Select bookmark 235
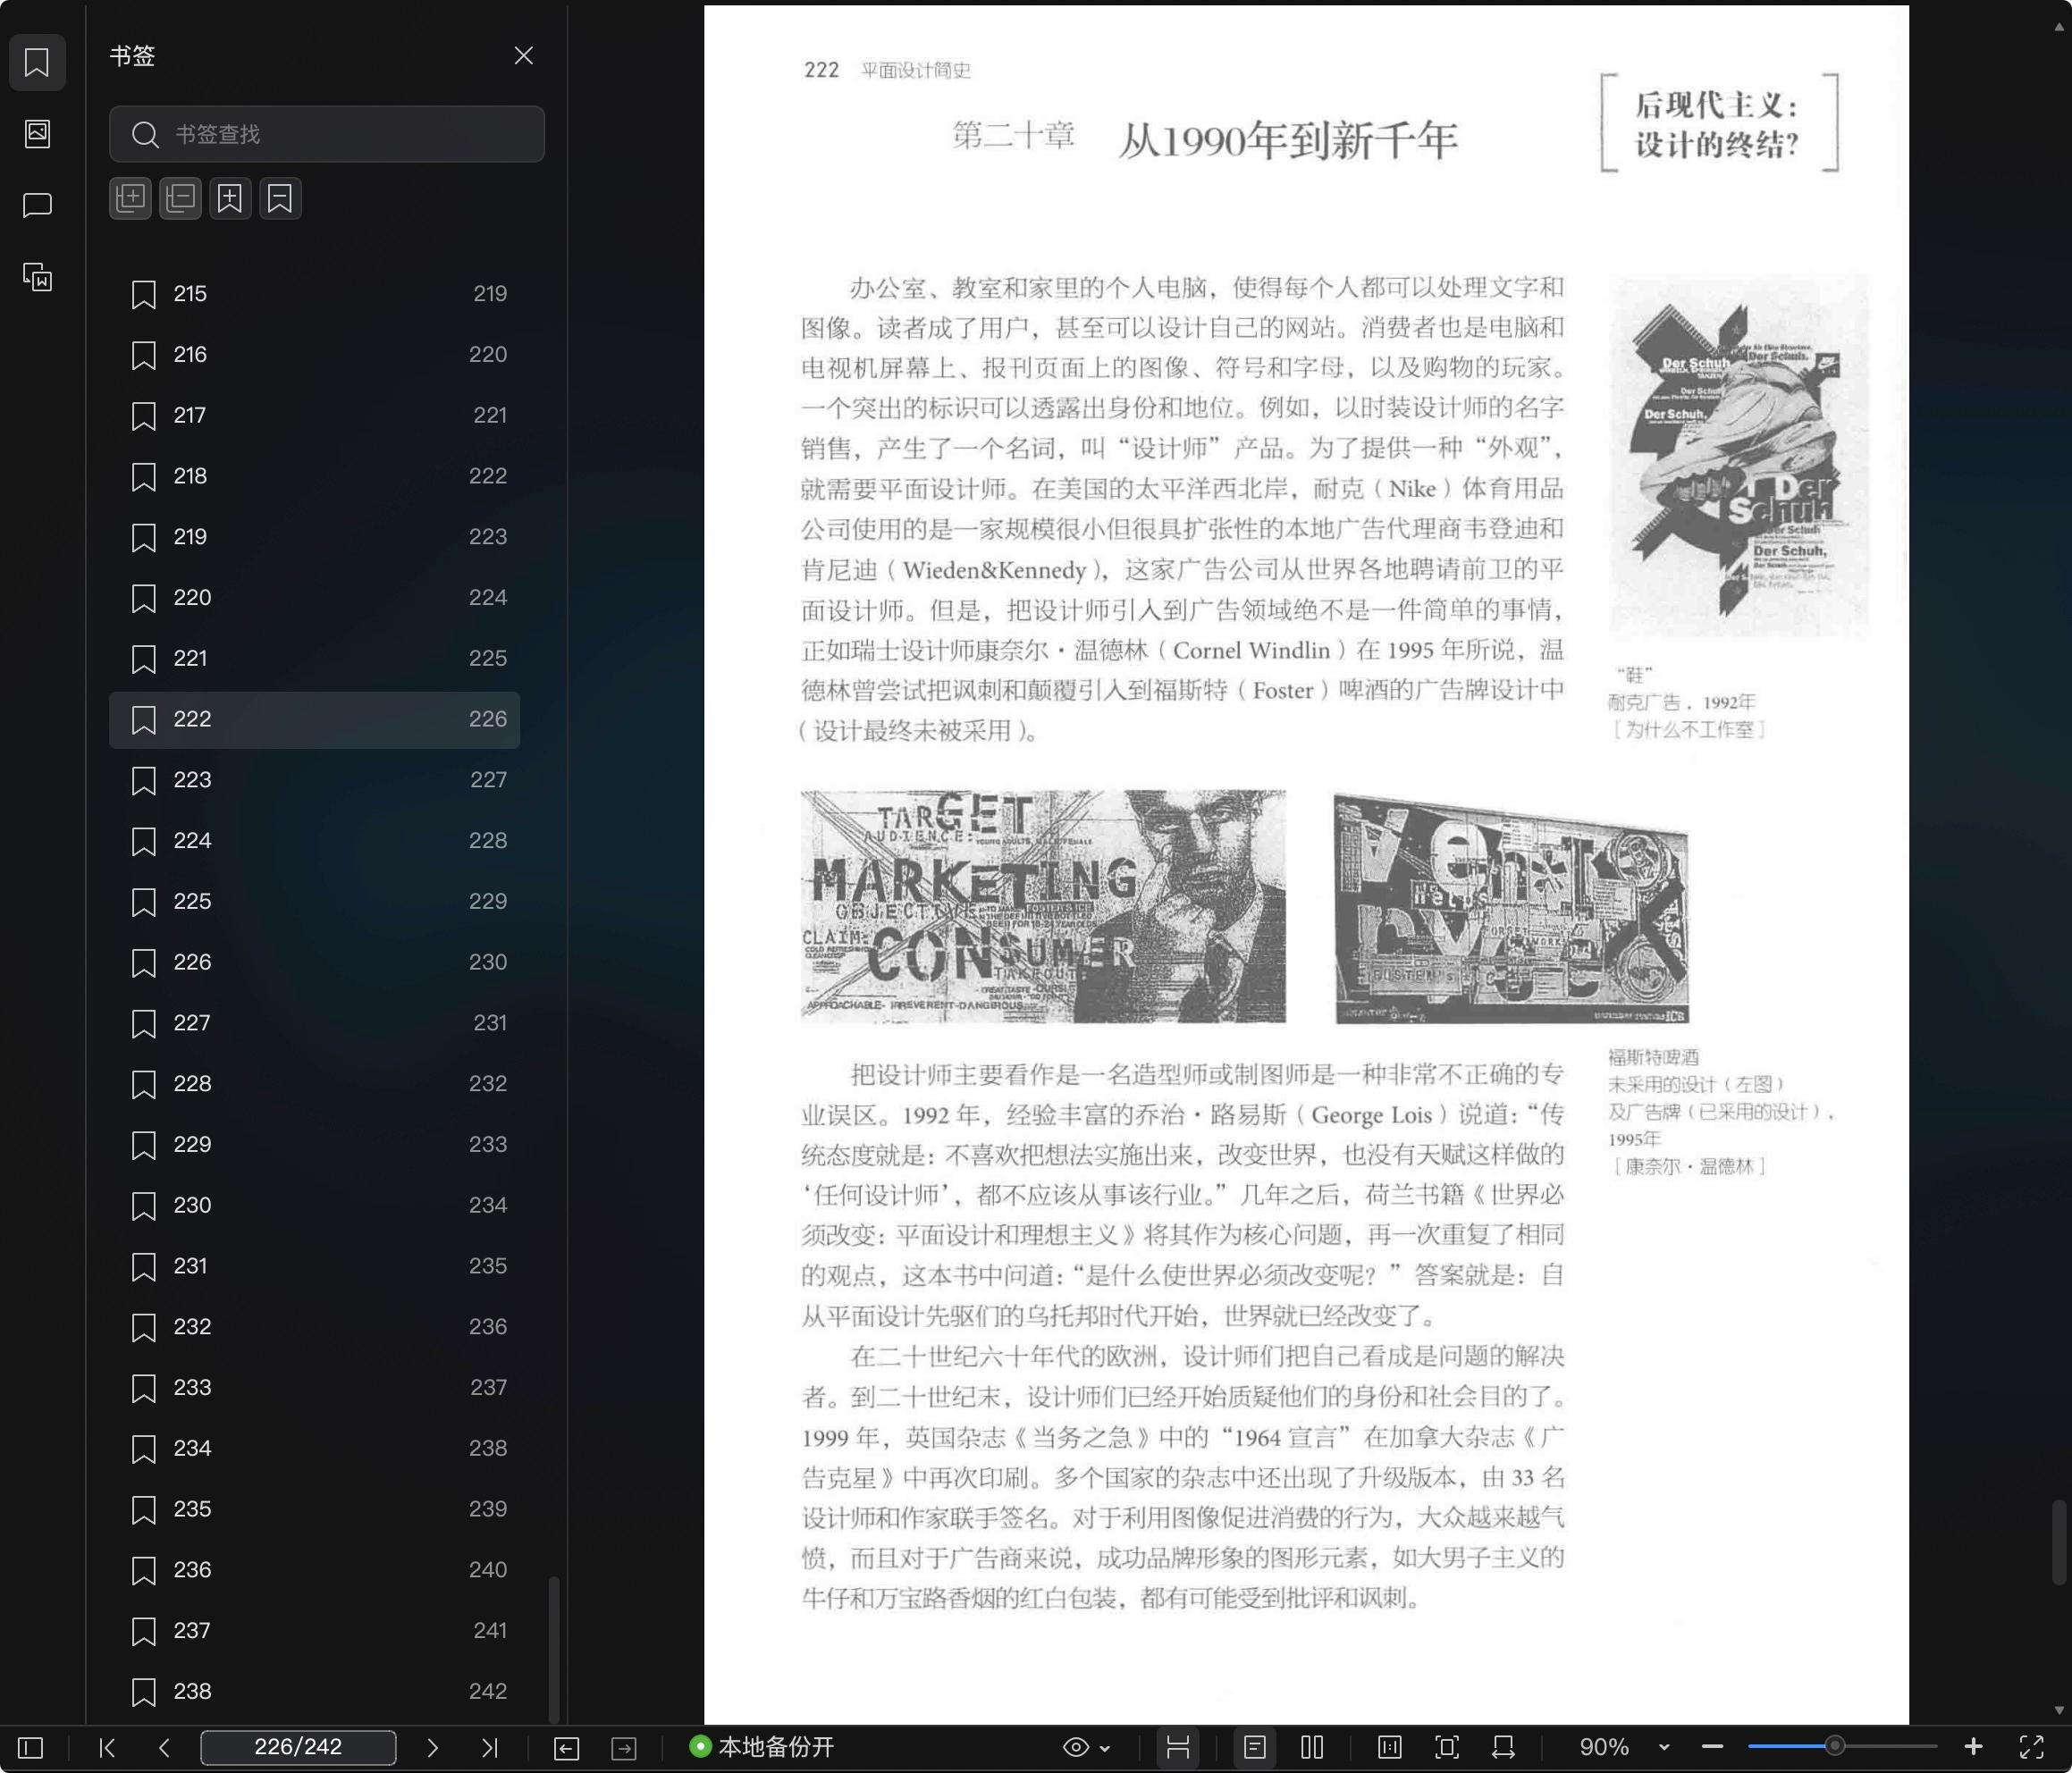This screenshot has height=1773, width=2072. 314,1509
